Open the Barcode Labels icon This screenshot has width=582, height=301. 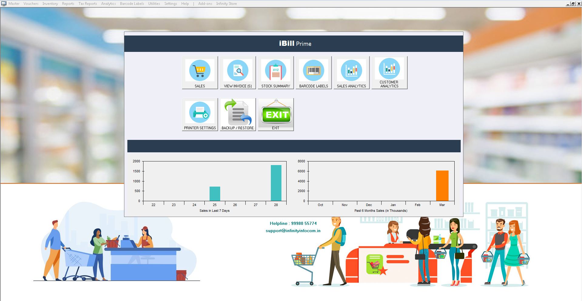pos(314,73)
